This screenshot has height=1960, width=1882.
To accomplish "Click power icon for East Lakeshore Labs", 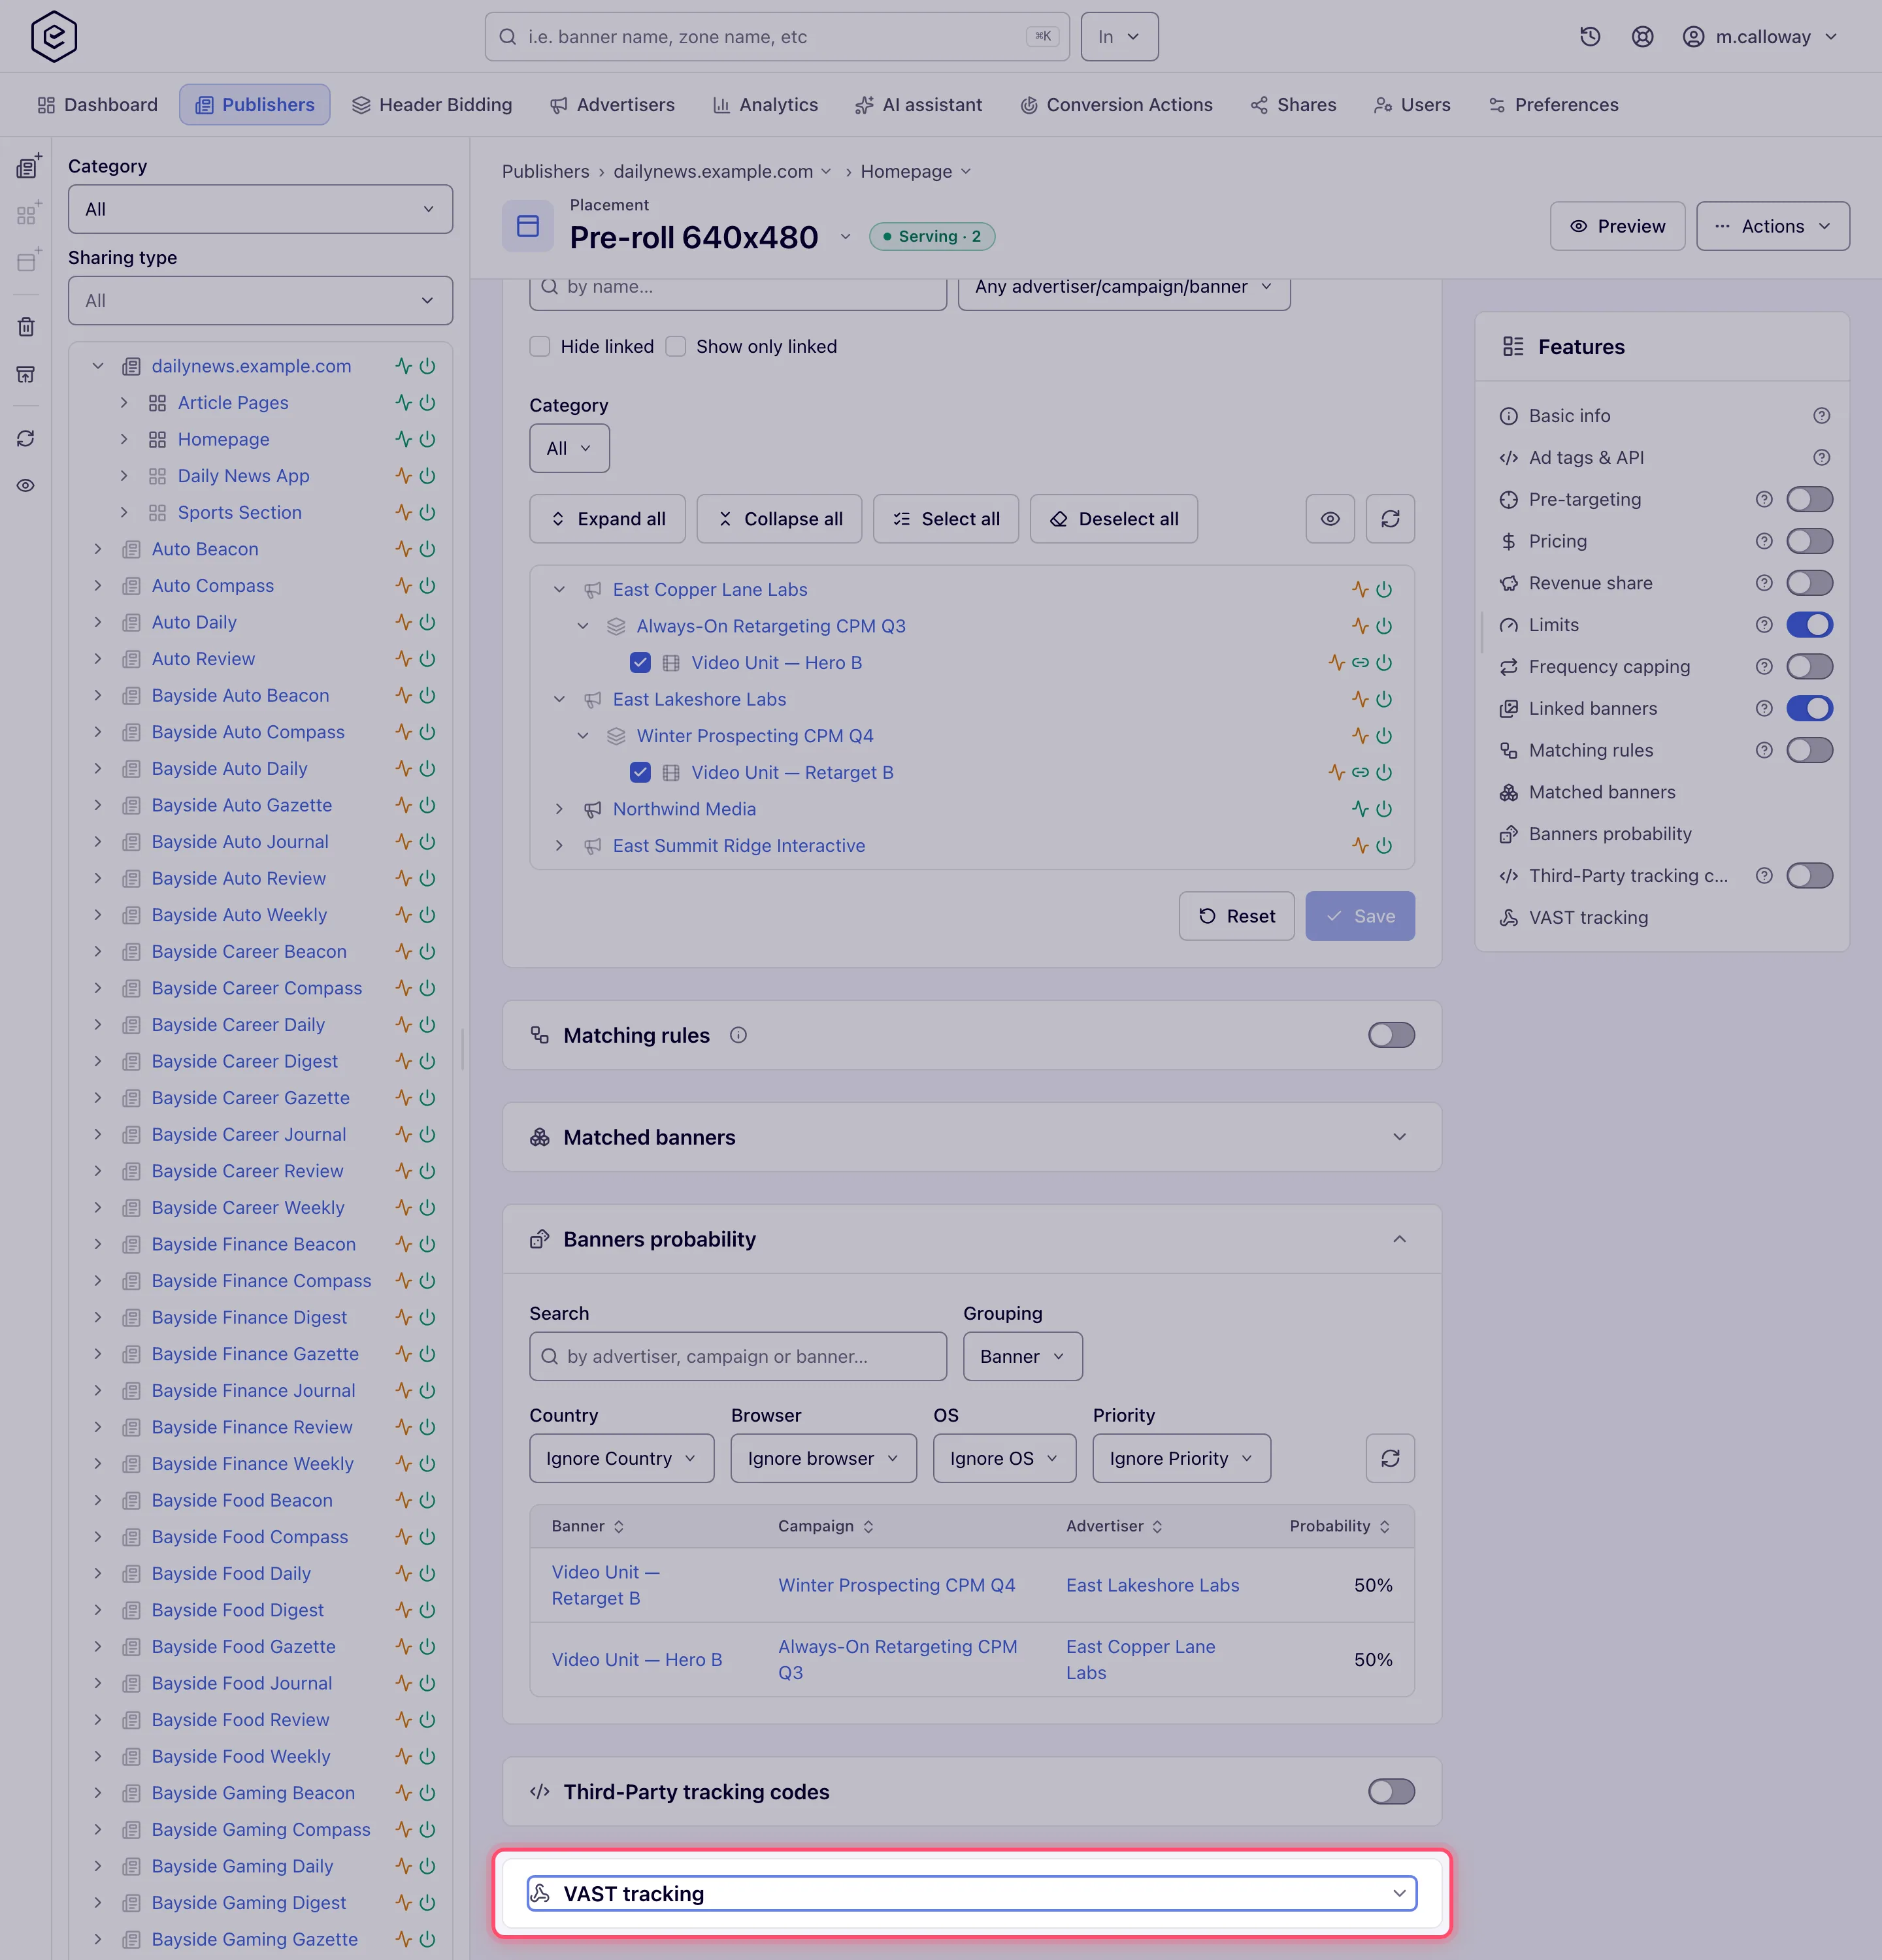I will pyautogui.click(x=1384, y=700).
